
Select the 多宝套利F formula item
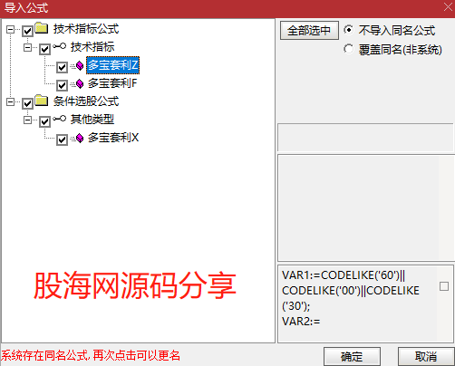[x=112, y=83]
